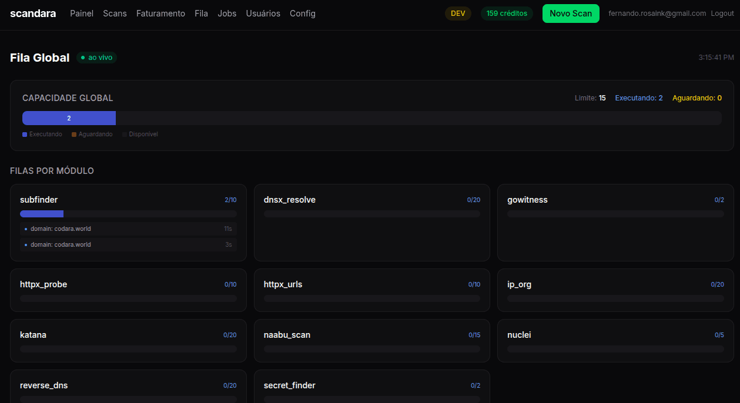
Task: Select the Fila navigation item
Action: pos(201,14)
